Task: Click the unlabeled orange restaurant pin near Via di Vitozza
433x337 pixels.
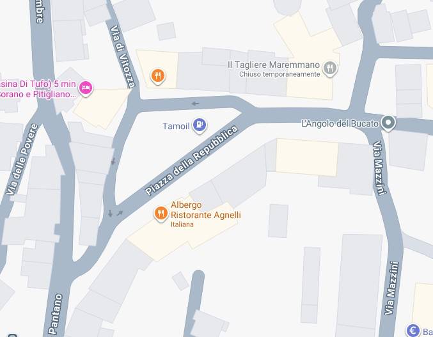Action: tap(158, 76)
